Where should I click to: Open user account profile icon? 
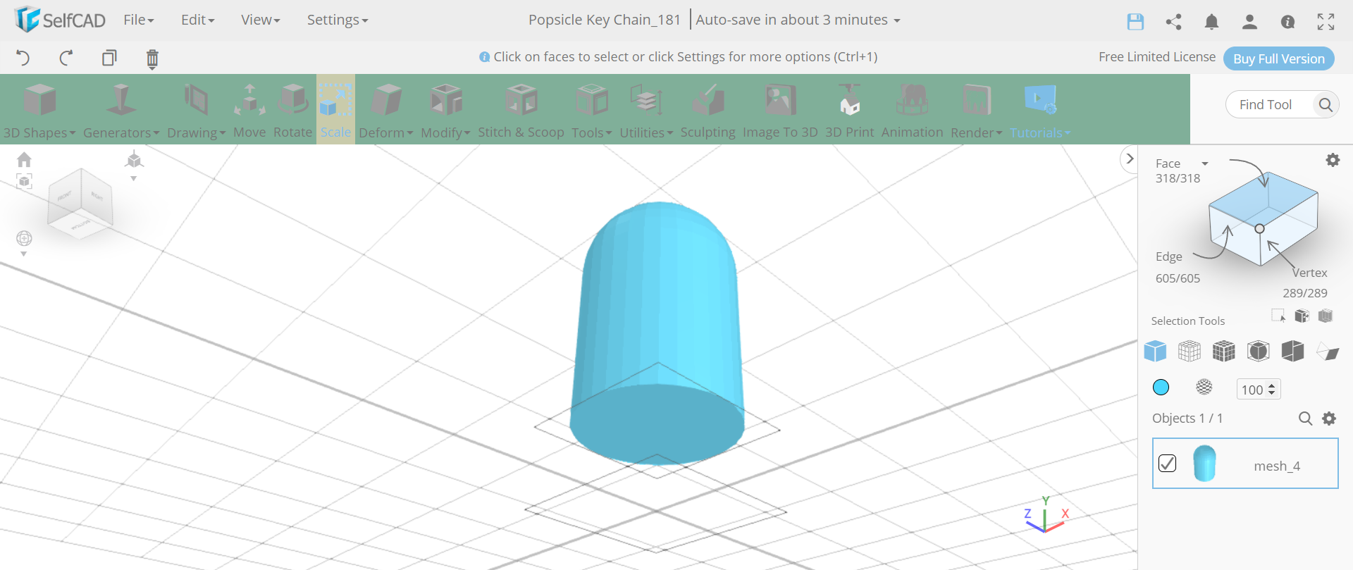coord(1249,22)
